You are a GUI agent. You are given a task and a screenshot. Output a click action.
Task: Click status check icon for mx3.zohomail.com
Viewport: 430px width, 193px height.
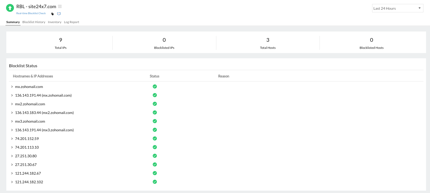tap(155, 121)
